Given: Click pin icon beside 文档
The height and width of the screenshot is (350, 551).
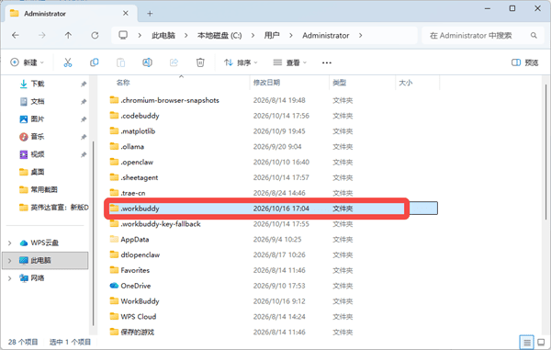Looking at the screenshot, I should (x=84, y=102).
